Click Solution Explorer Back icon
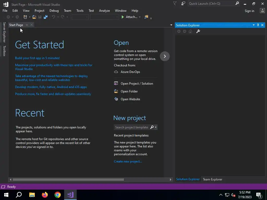The height and width of the screenshot is (200, 267). (179, 31)
